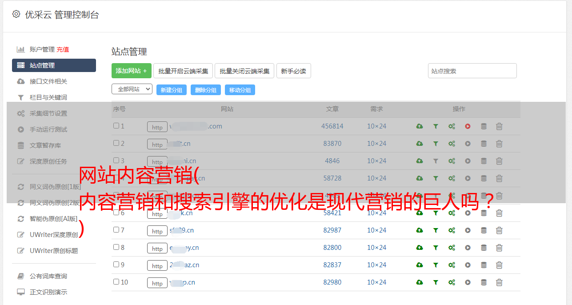This screenshot has width=572, height=305.
Task: Run play icon in row 82837
Action: (468, 265)
